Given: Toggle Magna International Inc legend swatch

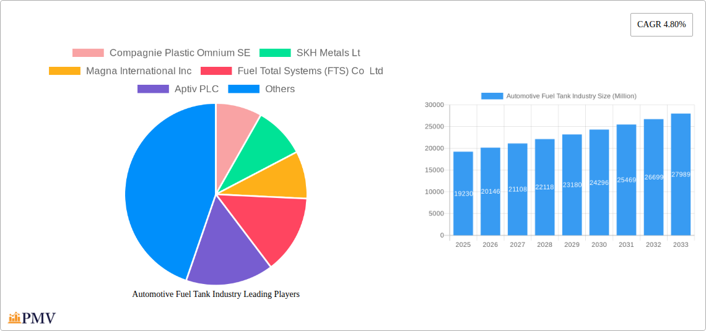Looking at the screenshot, I should click(65, 71).
